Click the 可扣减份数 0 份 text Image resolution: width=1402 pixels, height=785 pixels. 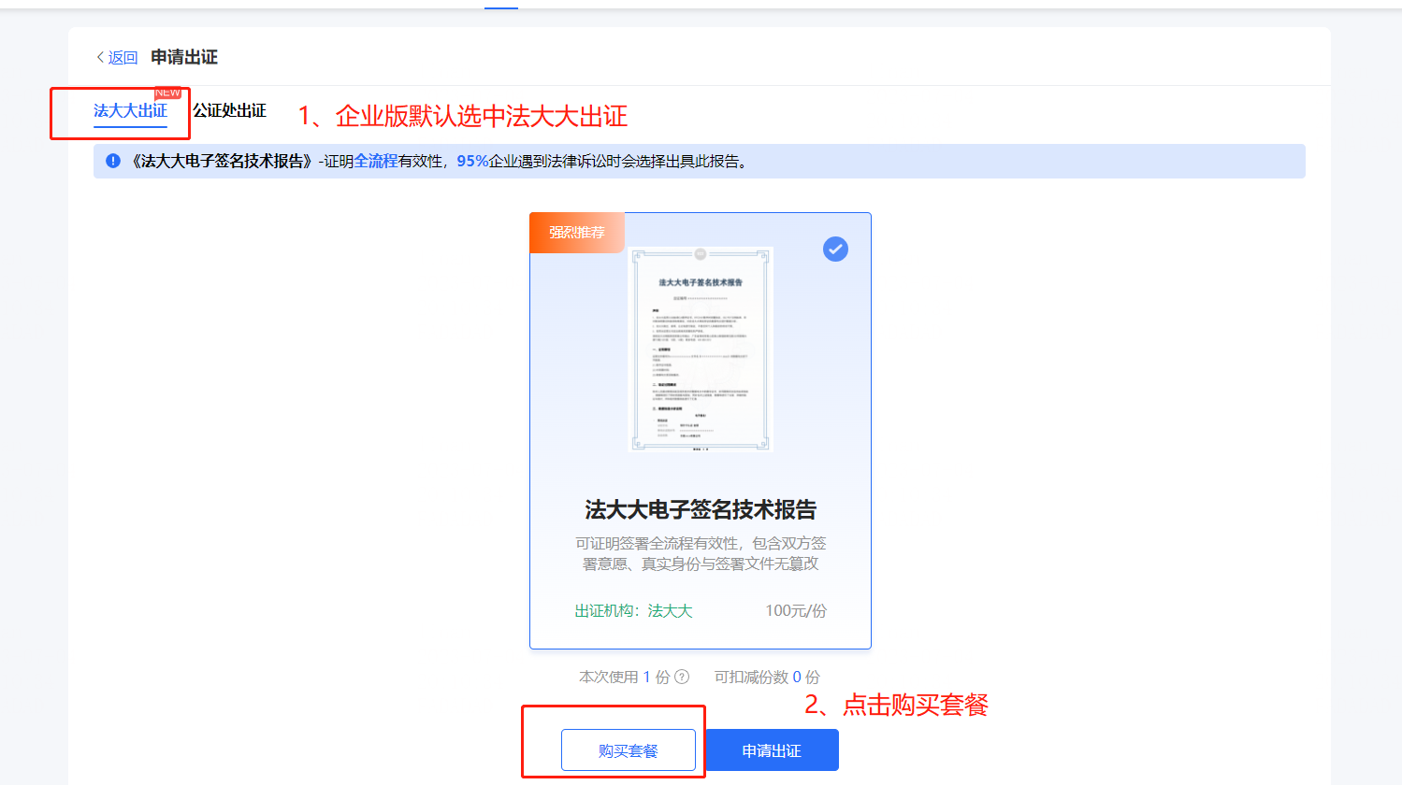pos(767,677)
